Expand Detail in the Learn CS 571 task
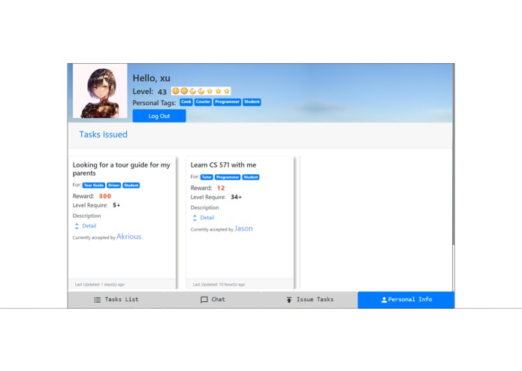Screen dimensions: 522x371 pos(207,218)
